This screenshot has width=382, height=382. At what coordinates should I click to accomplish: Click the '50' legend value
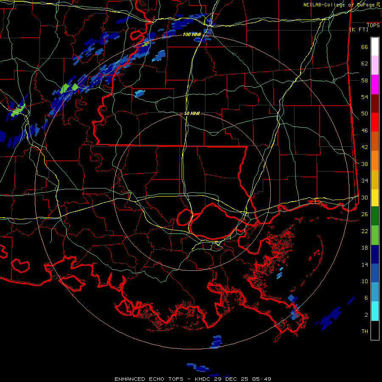[x=365, y=114]
